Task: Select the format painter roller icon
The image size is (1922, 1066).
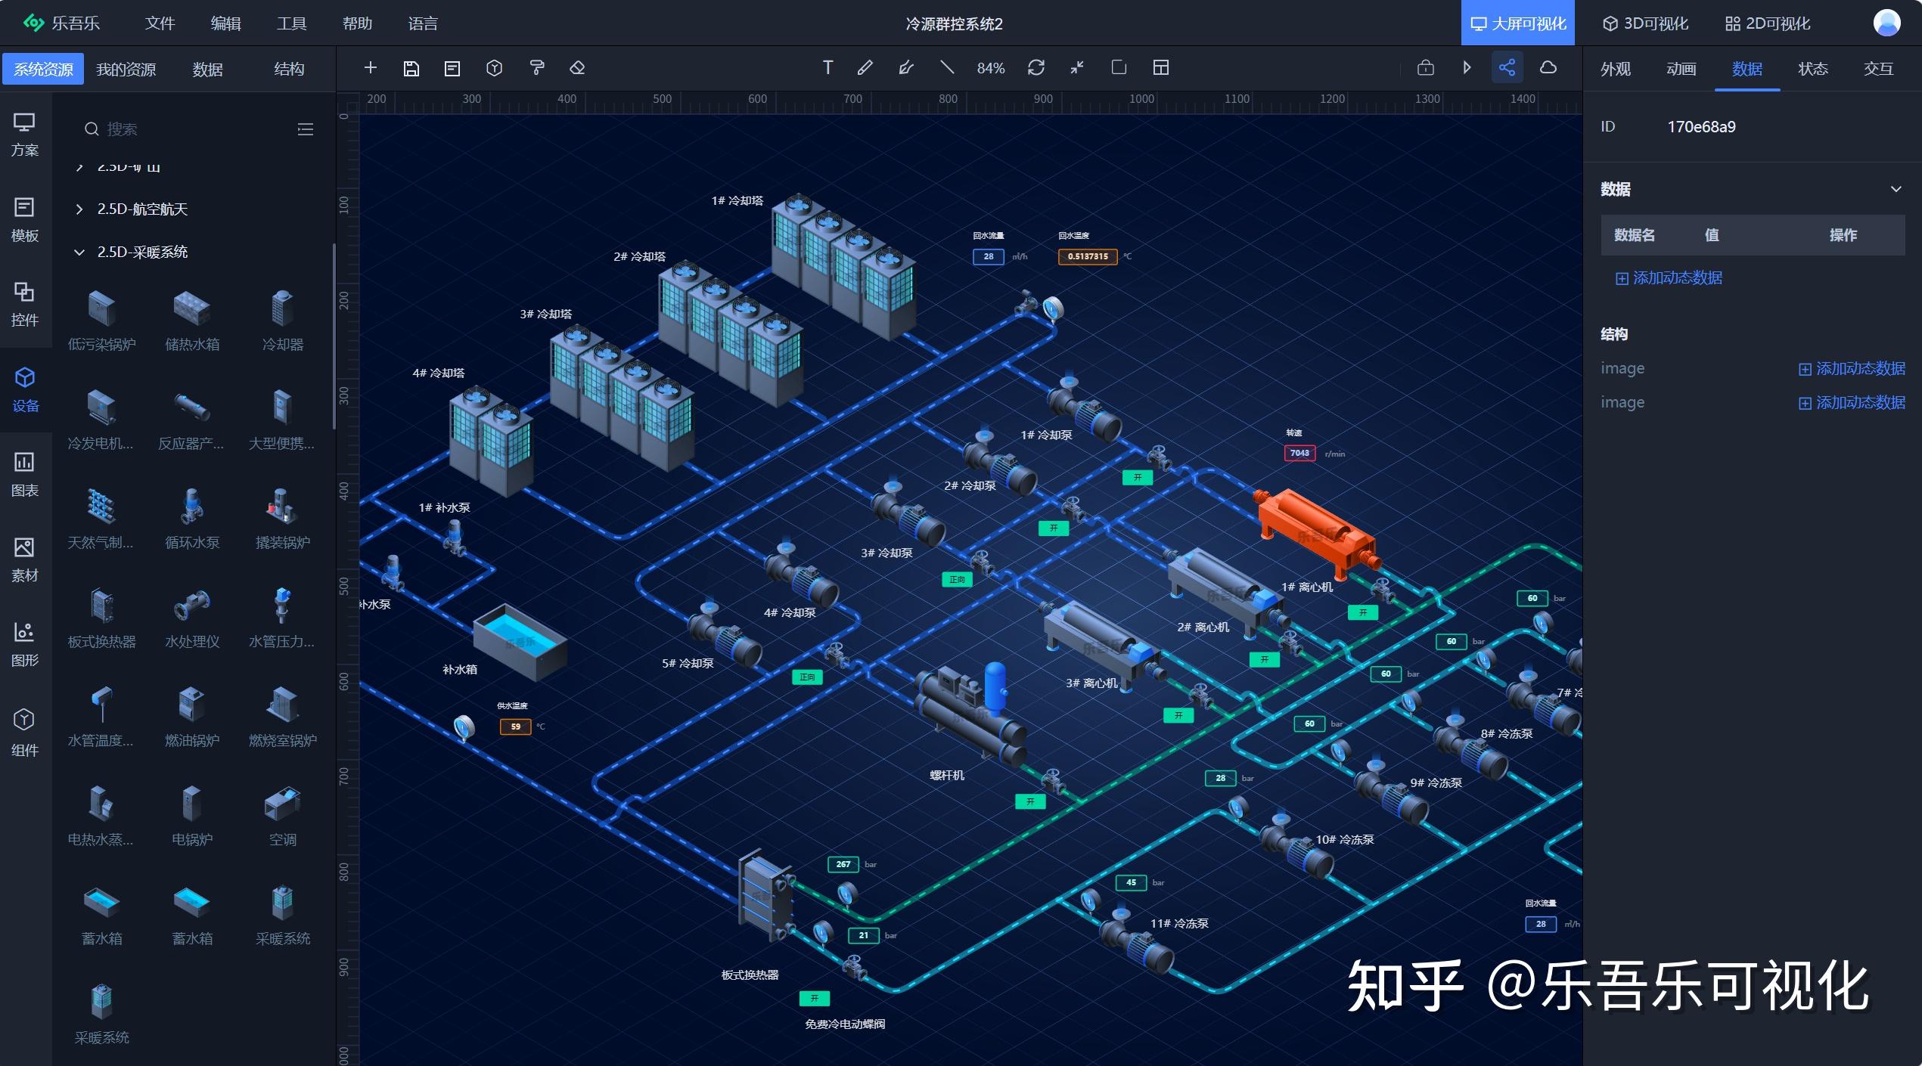Action: (536, 68)
